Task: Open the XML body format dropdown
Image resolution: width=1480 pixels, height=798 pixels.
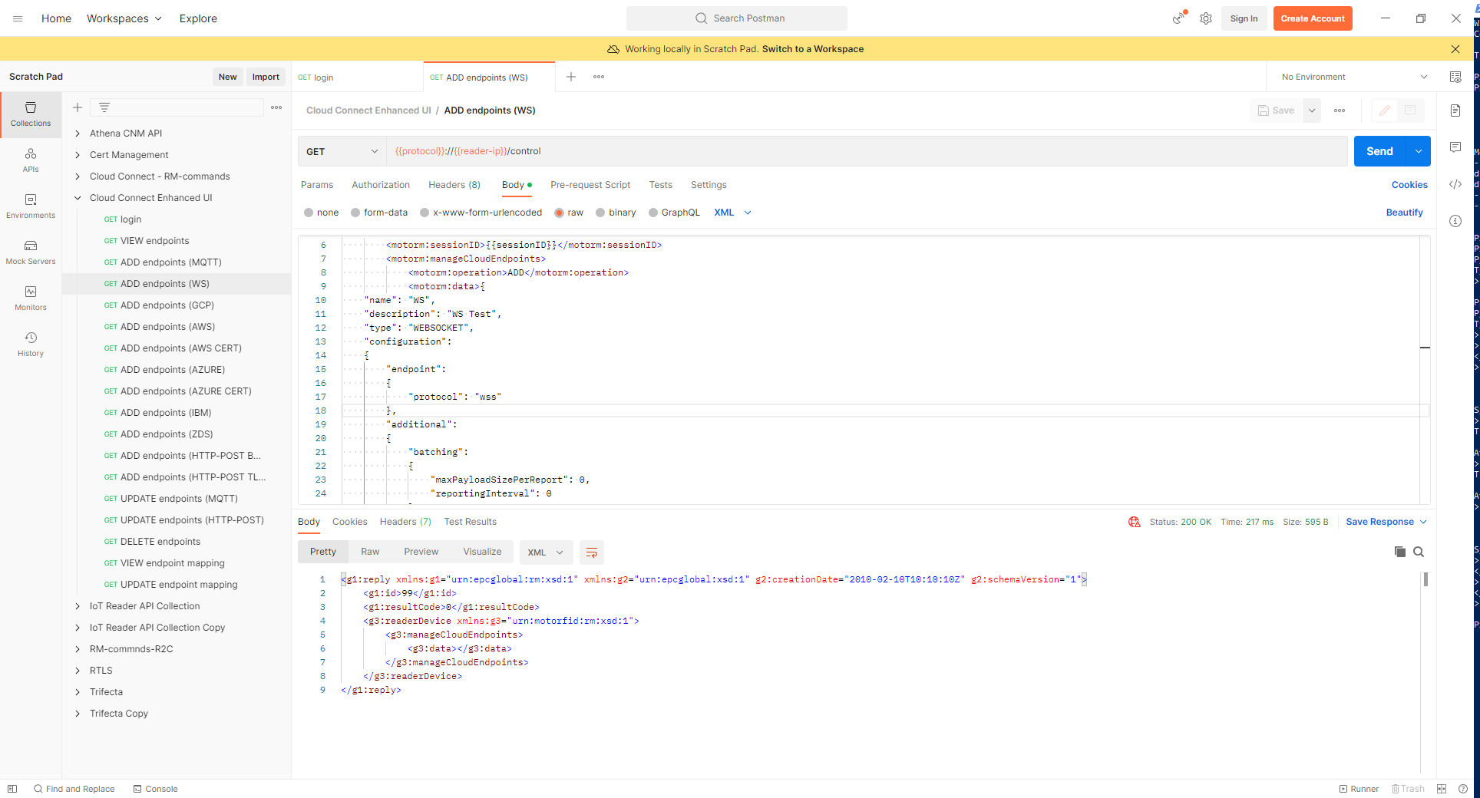Action: tap(732, 213)
